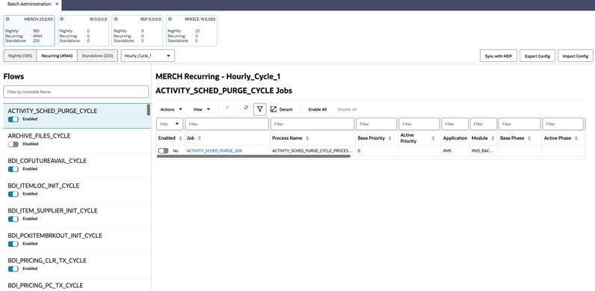The width and height of the screenshot is (595, 291).
Task: Click the Detach icon in the jobs toolbar
Action: [x=274, y=109]
